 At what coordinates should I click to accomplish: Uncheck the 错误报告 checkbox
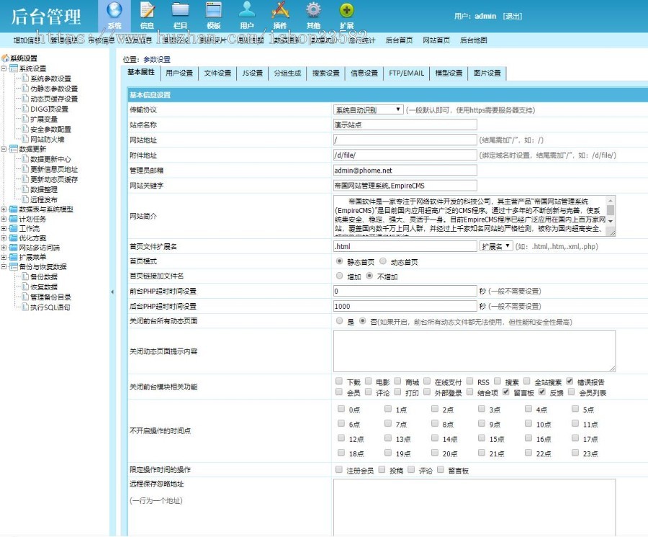click(x=570, y=381)
